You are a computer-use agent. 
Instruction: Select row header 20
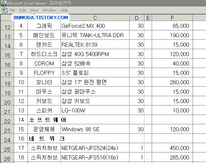coord(7,101)
